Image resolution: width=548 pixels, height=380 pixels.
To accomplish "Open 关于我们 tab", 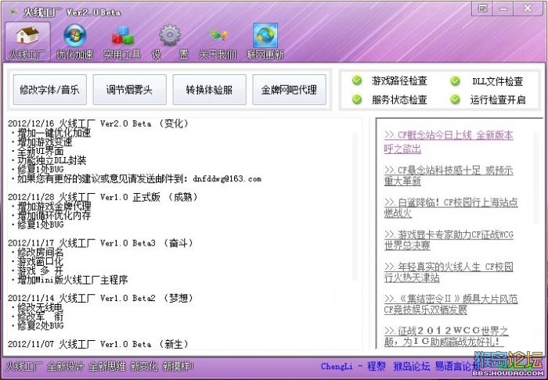I will pyautogui.click(x=218, y=42).
